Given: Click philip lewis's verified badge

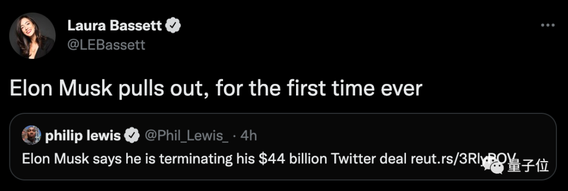Looking at the screenshot, I should click(x=132, y=136).
